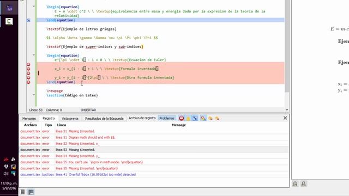Open the Vista previa tab
Screen dimensions: 349x196
(70, 119)
